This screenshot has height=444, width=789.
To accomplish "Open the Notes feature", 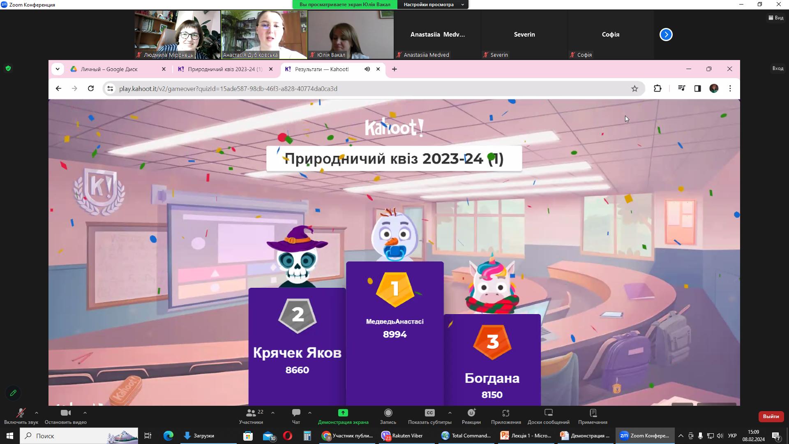I will click(592, 416).
